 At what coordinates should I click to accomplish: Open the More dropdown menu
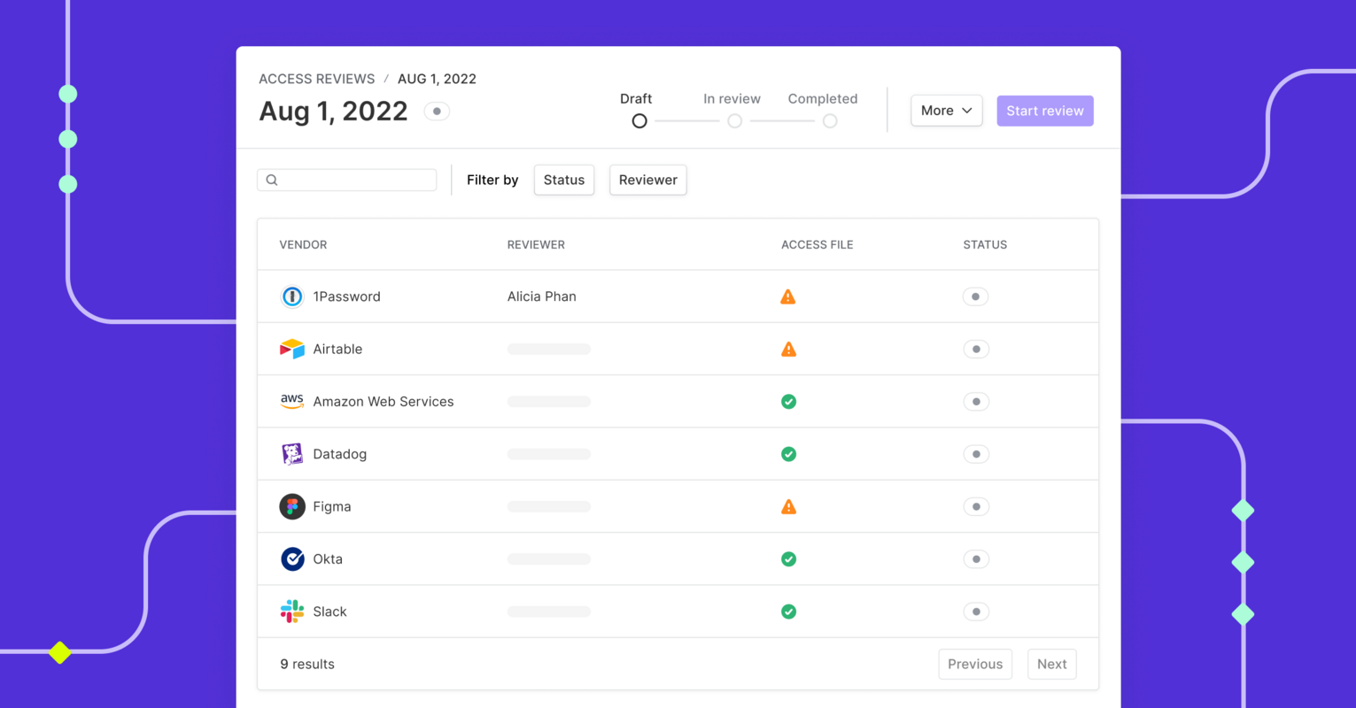946,110
